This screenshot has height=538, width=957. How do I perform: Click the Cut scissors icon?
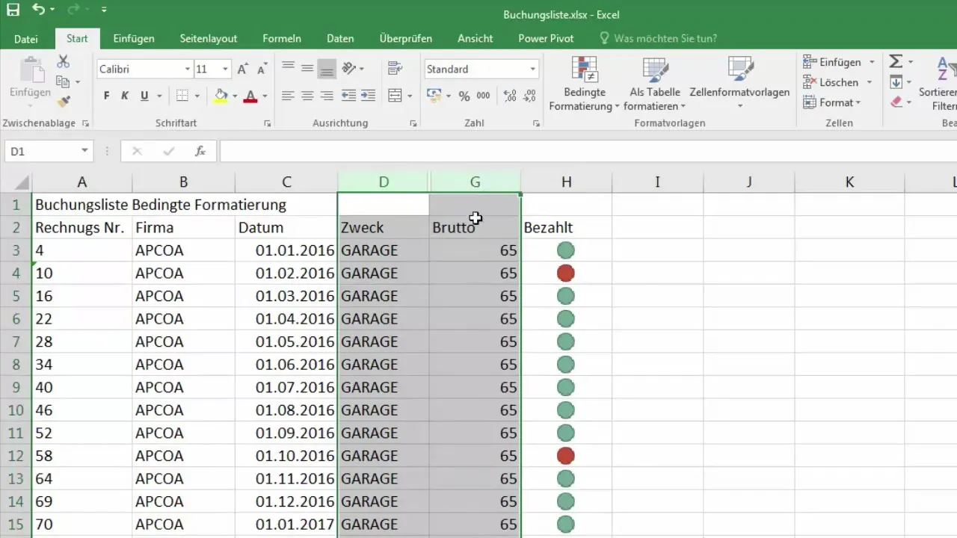tap(63, 61)
